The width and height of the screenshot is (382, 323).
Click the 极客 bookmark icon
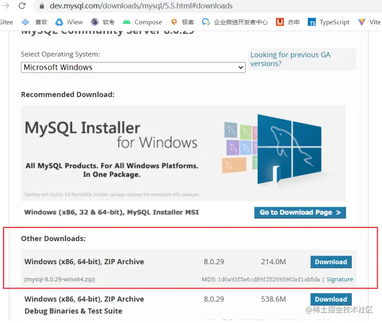(x=174, y=22)
